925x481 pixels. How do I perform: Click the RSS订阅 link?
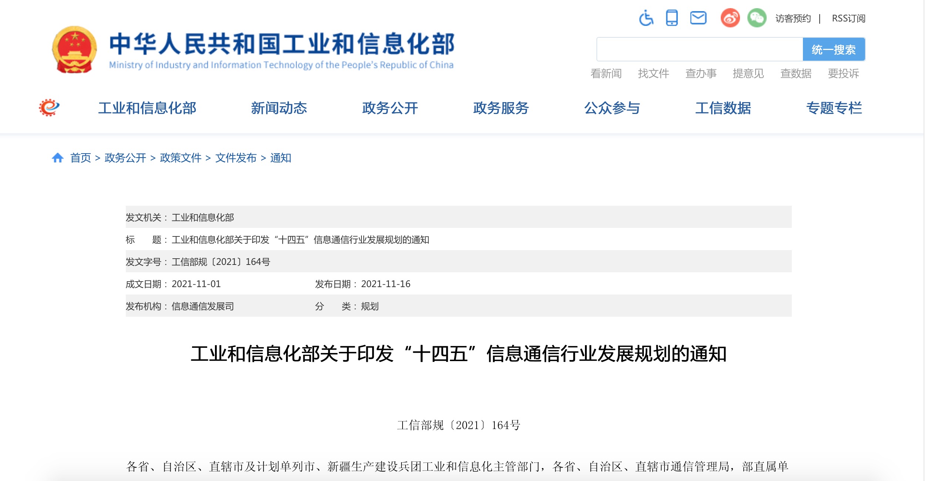pos(848,18)
